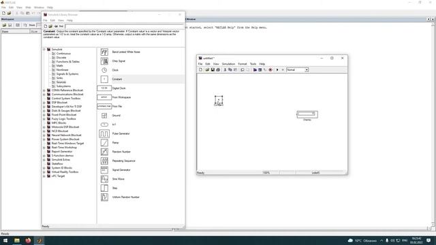Select the In1 block icon
436x245 pixels.
(x=104, y=125)
